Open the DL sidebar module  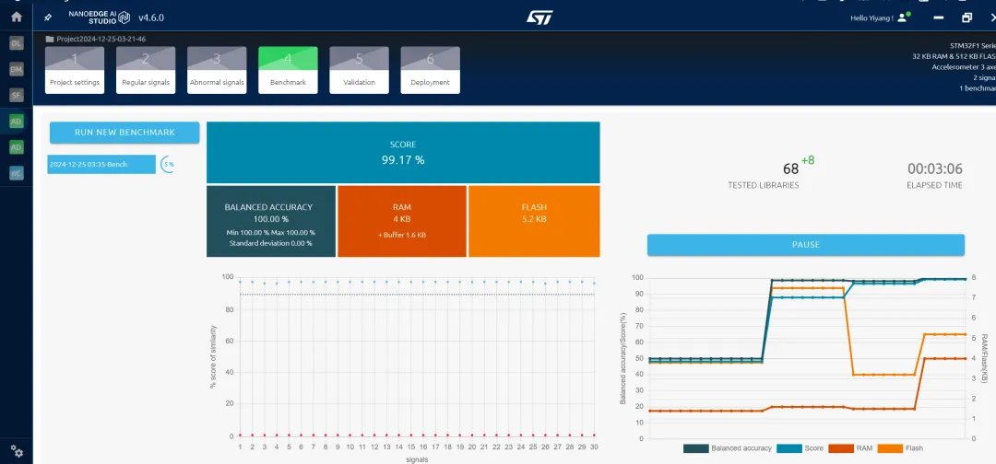(16, 43)
